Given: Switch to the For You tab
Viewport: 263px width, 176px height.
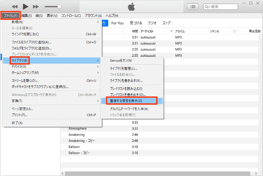Looking at the screenshot, I should (117, 23).
